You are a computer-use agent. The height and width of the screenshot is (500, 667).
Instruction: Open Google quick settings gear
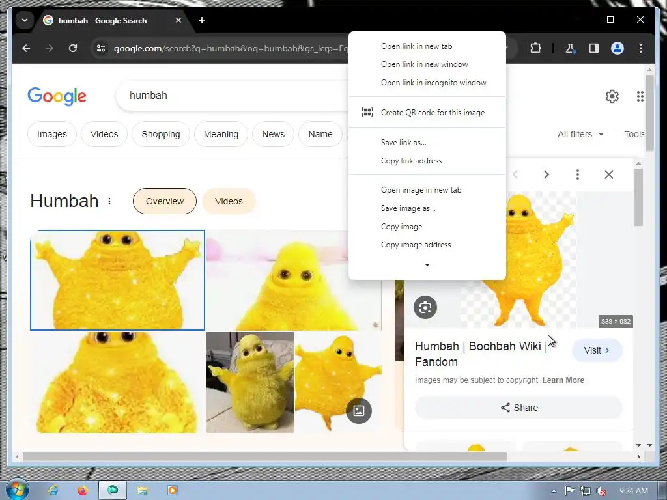pyautogui.click(x=612, y=96)
